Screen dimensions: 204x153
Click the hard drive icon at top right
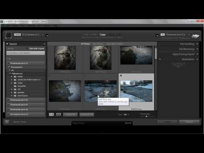pos(195,36)
